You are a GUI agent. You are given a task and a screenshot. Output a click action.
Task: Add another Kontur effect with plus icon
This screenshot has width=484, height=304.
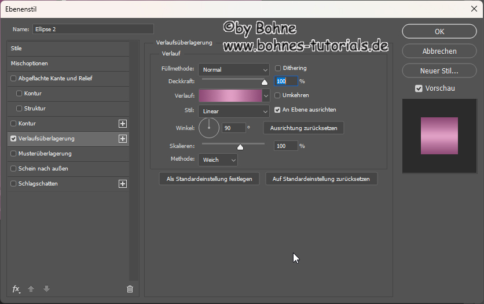[x=122, y=124]
